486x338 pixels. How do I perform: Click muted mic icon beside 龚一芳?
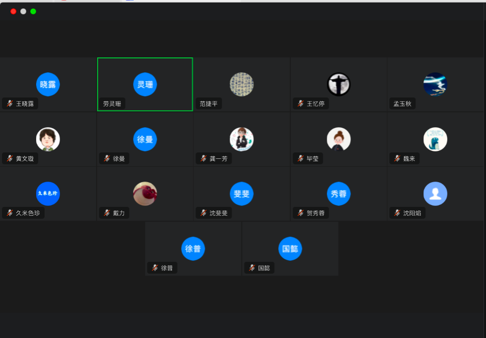203,158
